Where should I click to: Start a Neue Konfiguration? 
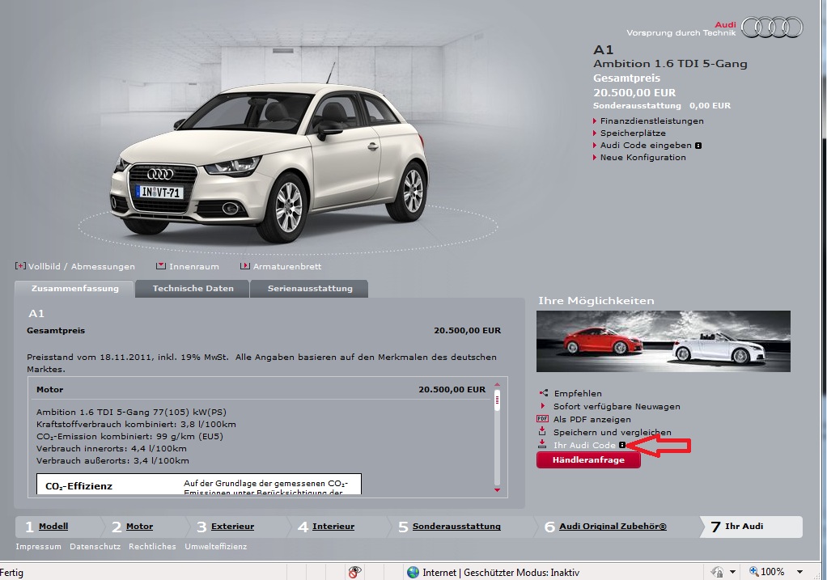tap(643, 157)
